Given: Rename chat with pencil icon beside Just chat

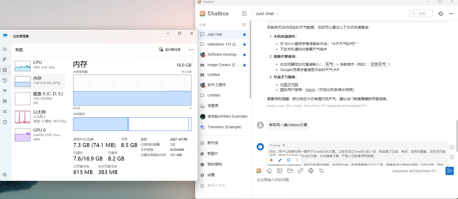Looking at the screenshot, I should 277,14.
